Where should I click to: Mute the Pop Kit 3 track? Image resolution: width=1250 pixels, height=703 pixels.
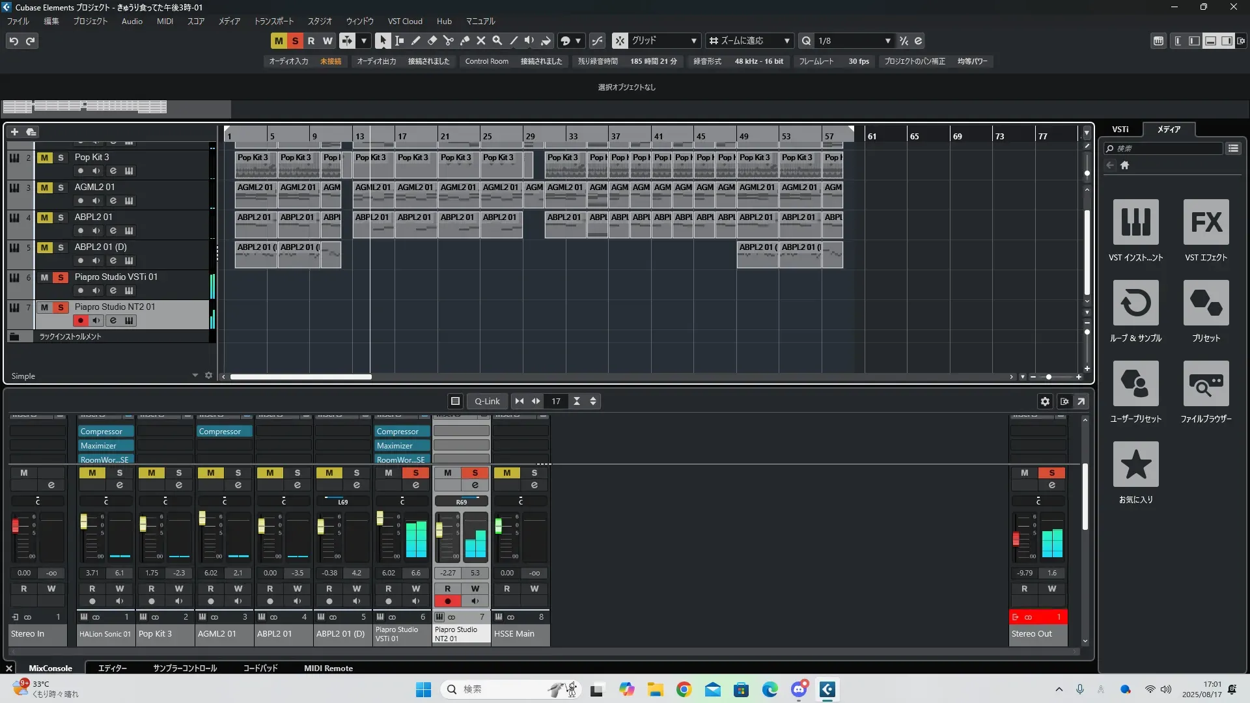click(x=44, y=158)
